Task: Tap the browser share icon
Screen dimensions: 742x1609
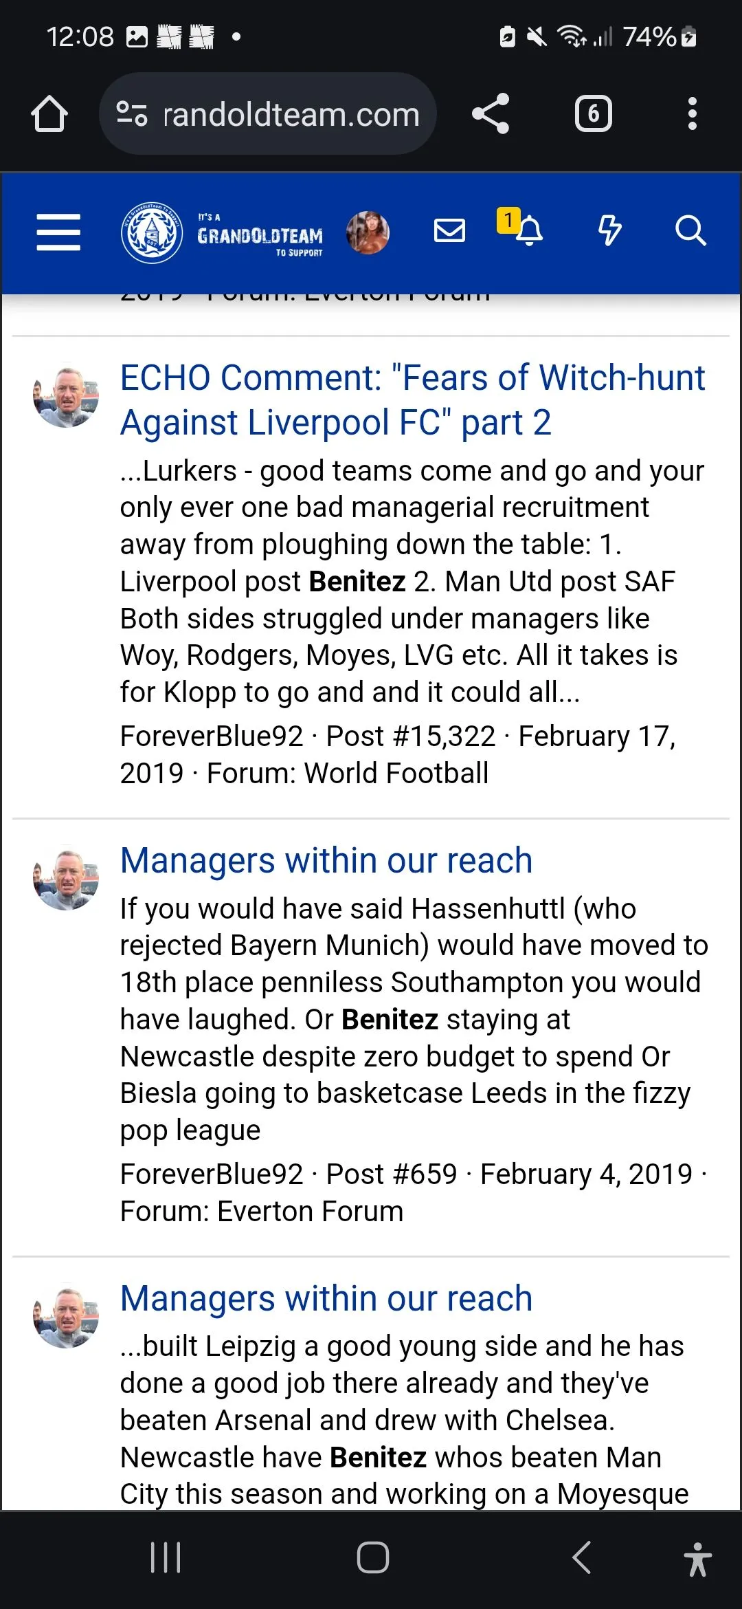Action: pyautogui.click(x=491, y=113)
